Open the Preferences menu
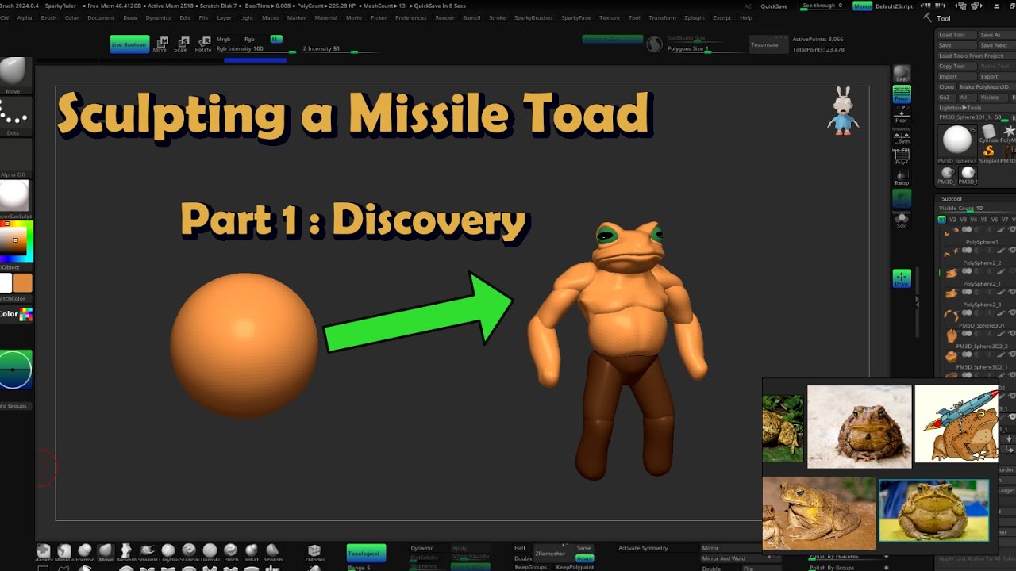 (x=410, y=17)
